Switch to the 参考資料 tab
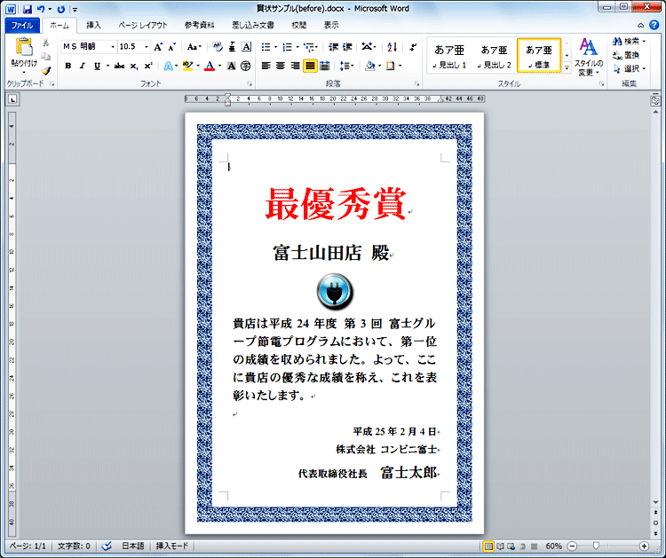The height and width of the screenshot is (558, 666). click(200, 26)
